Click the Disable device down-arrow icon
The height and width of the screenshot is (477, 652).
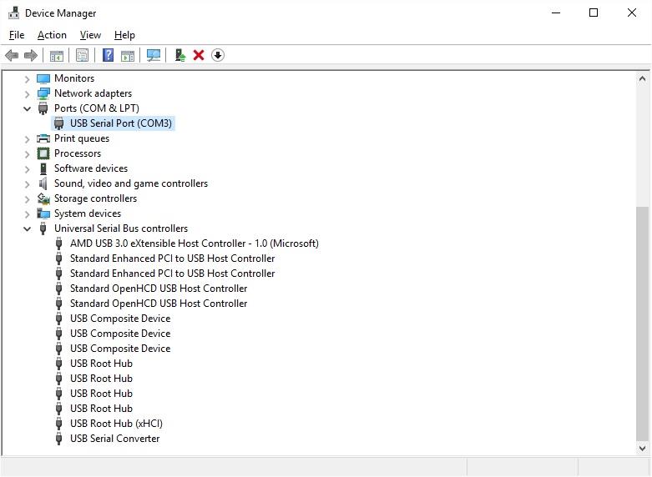tap(218, 55)
